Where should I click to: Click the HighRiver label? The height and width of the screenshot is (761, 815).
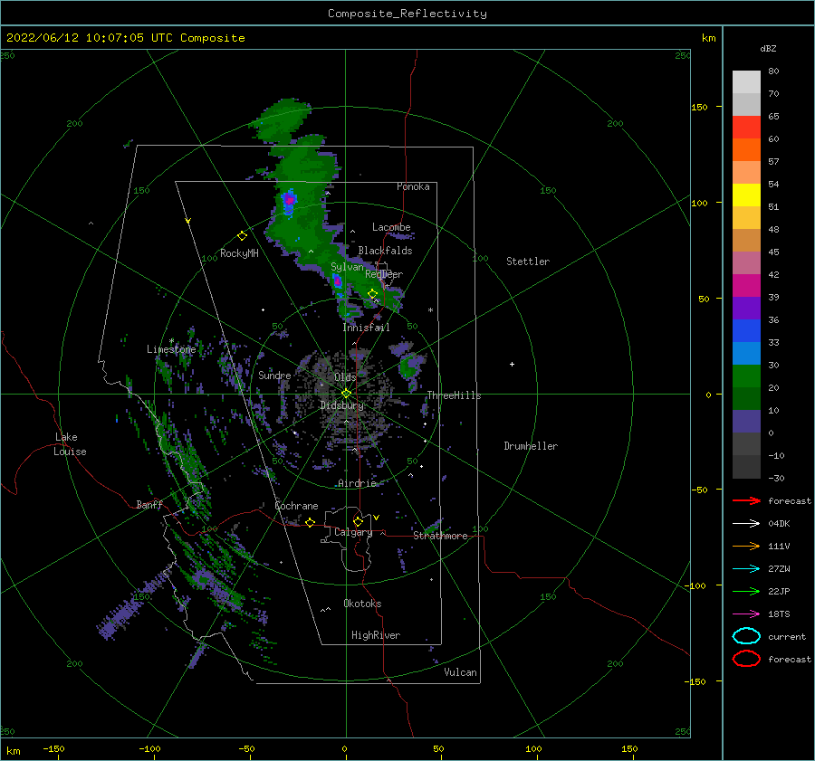point(376,635)
